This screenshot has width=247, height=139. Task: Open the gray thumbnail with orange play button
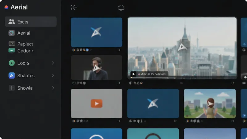pyautogui.click(x=97, y=103)
